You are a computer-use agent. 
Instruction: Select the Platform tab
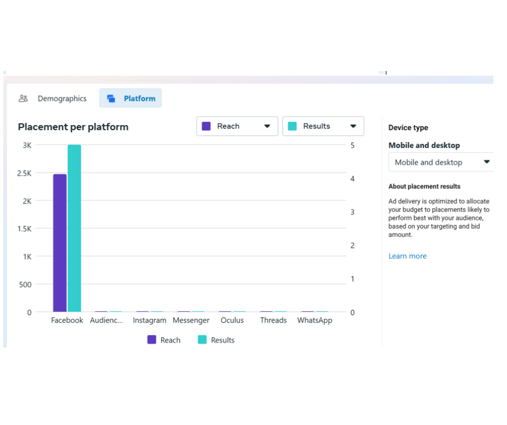coord(139,99)
